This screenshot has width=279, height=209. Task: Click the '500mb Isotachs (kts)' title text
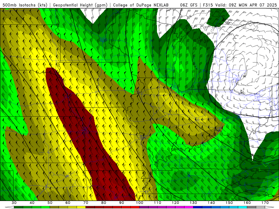coord(25,5)
